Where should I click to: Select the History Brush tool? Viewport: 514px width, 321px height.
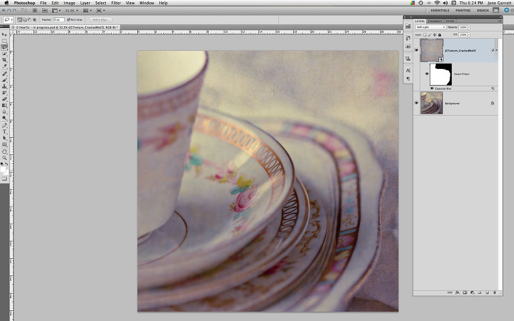(x=5, y=93)
